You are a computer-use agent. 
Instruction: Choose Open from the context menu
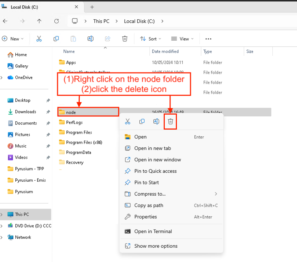tap(172, 137)
